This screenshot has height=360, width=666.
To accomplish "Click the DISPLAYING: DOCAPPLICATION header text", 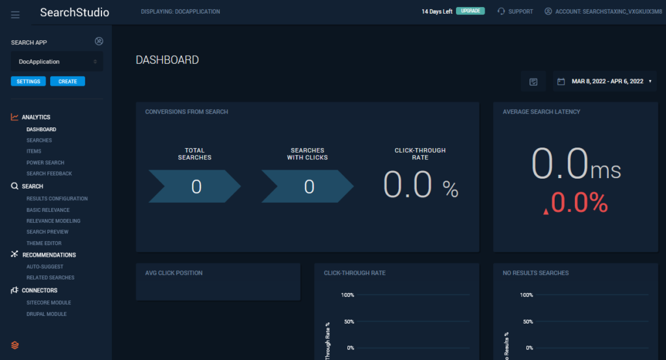I will click(181, 12).
